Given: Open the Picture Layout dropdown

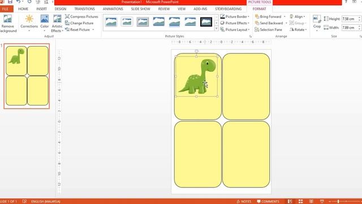Looking at the screenshot, I should tap(235, 29).
